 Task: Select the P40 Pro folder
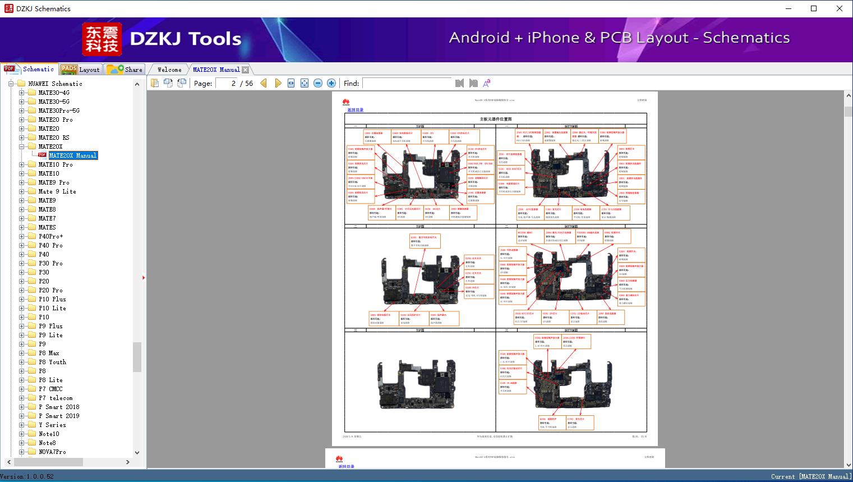click(x=50, y=245)
